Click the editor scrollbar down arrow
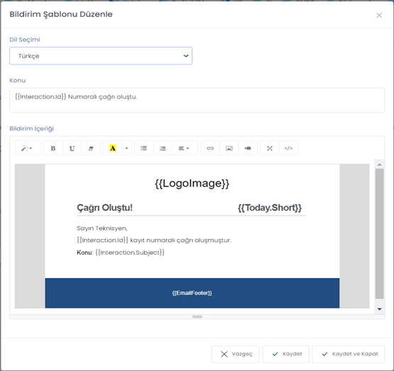Screen dimensions: 394x371 (379, 309)
